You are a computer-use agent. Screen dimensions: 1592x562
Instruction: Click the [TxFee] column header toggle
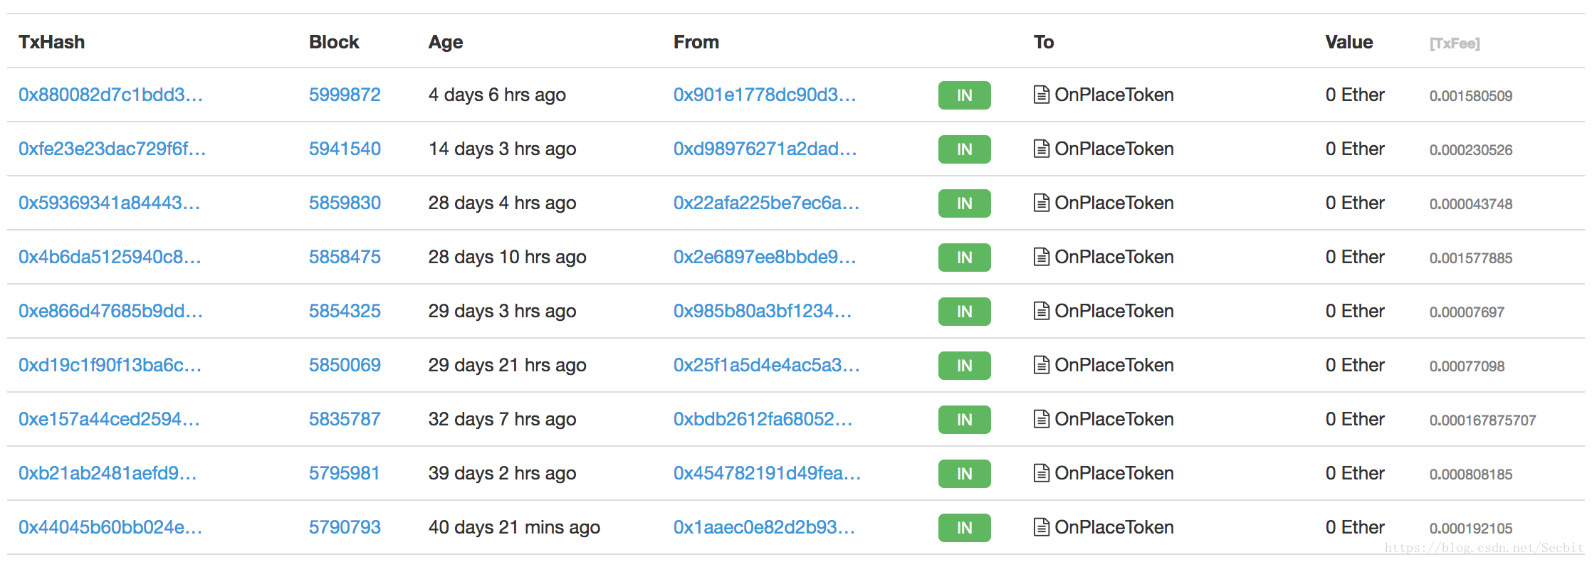pyautogui.click(x=1455, y=43)
